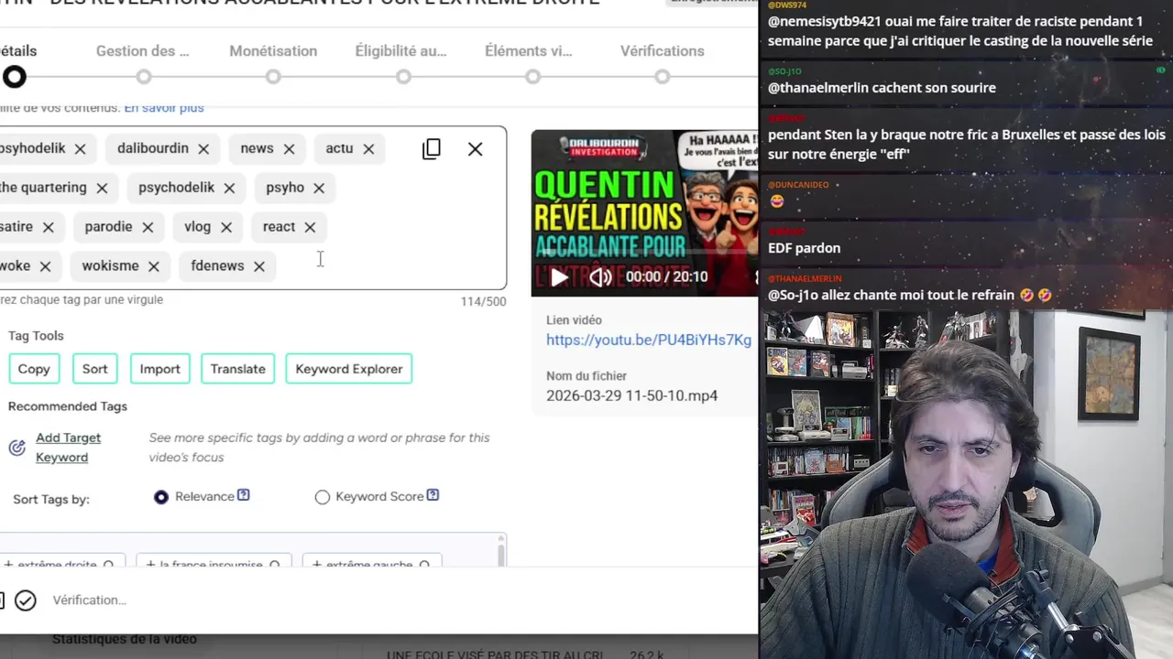Click the Sort tag tool button
1173x659 pixels.
95,369
